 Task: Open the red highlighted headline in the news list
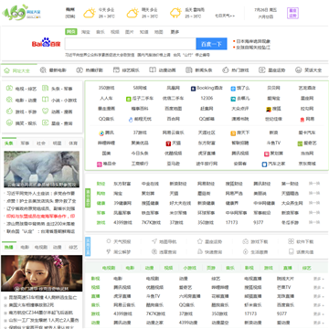39,217
